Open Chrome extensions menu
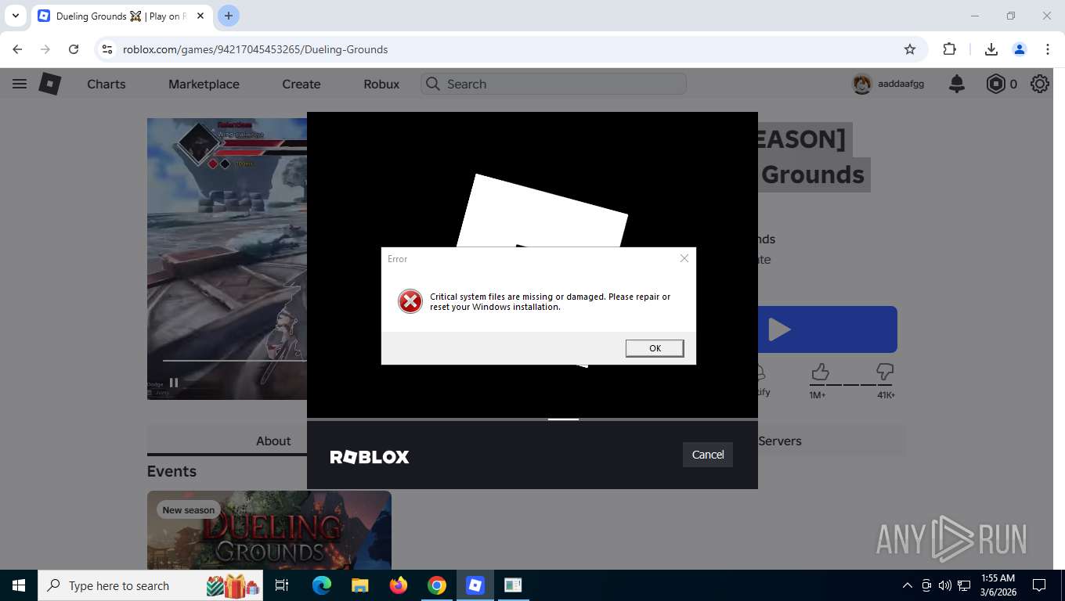This screenshot has height=601, width=1065. 950,49
